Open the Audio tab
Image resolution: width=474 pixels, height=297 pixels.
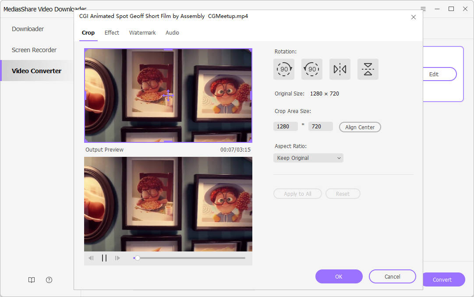point(172,32)
